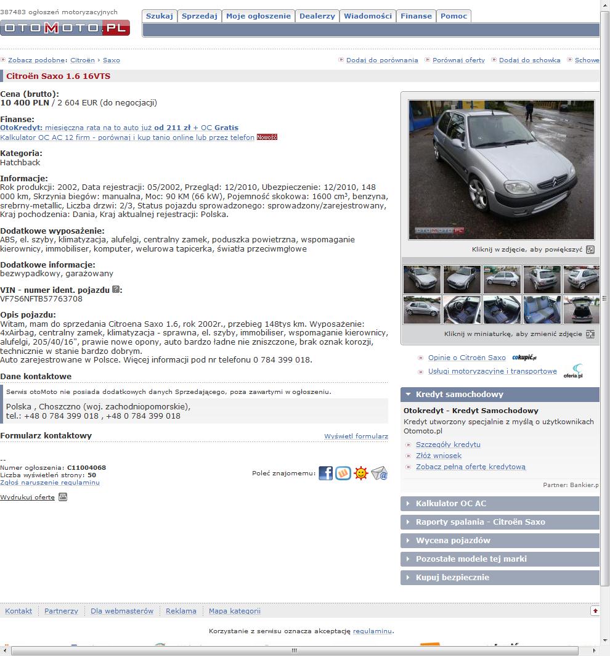Share the listing on Facebook

(326, 473)
